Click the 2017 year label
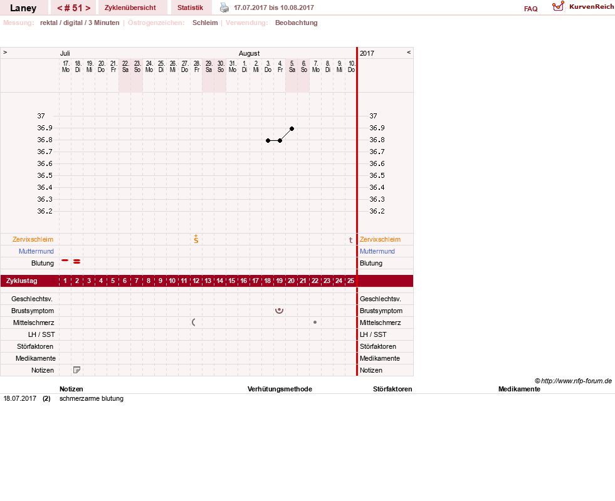615x501 pixels. pos(367,53)
